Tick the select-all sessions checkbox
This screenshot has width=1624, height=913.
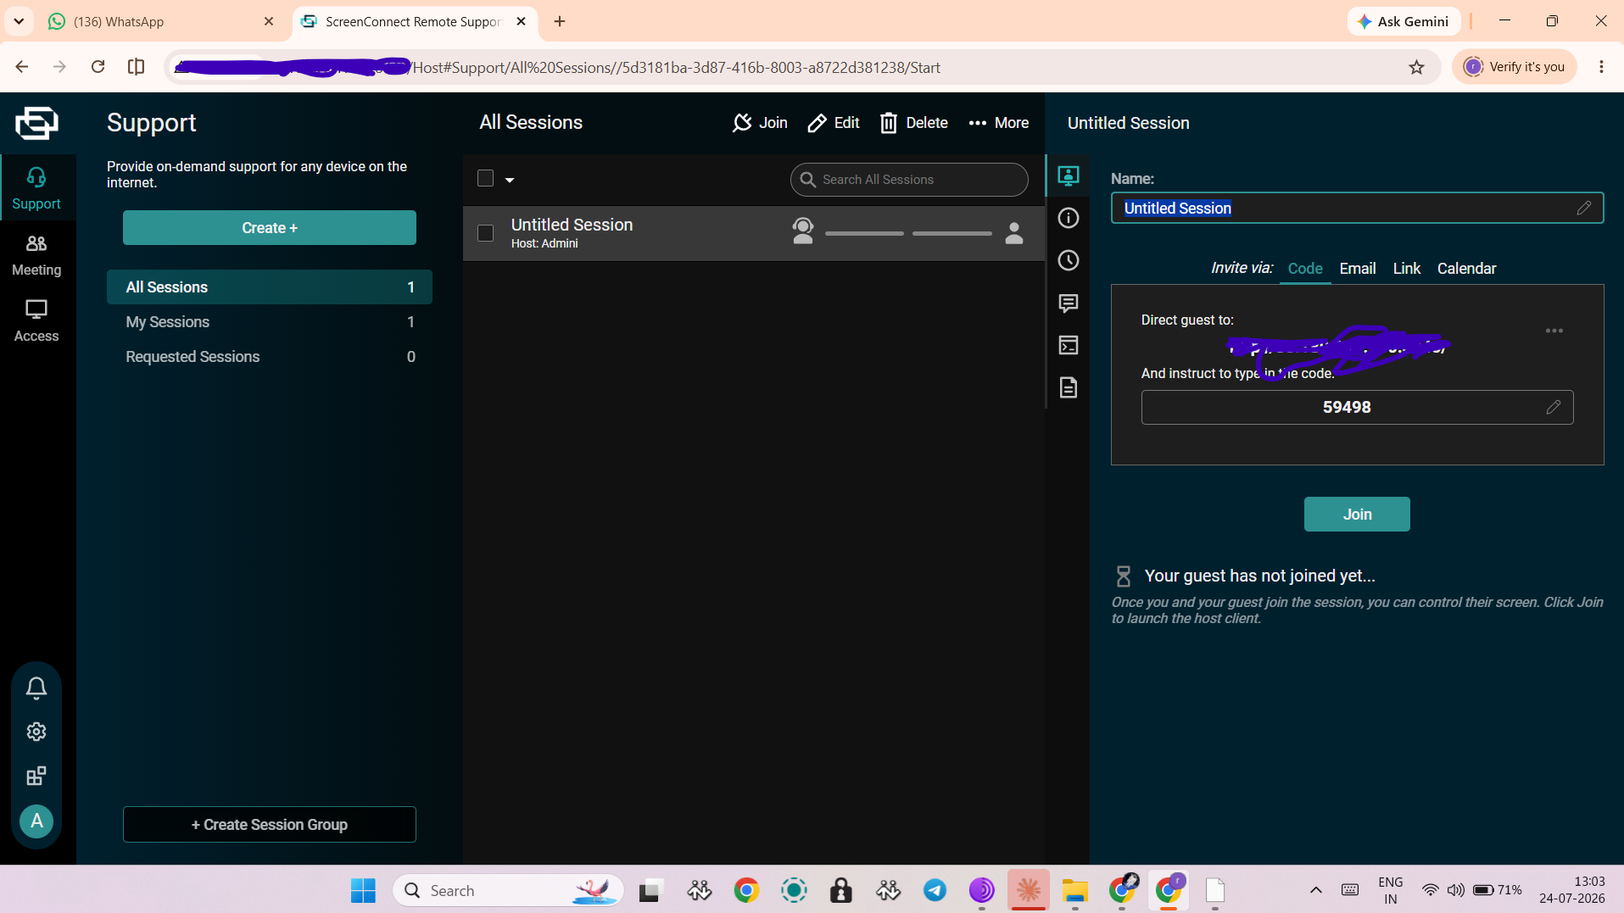[486, 178]
